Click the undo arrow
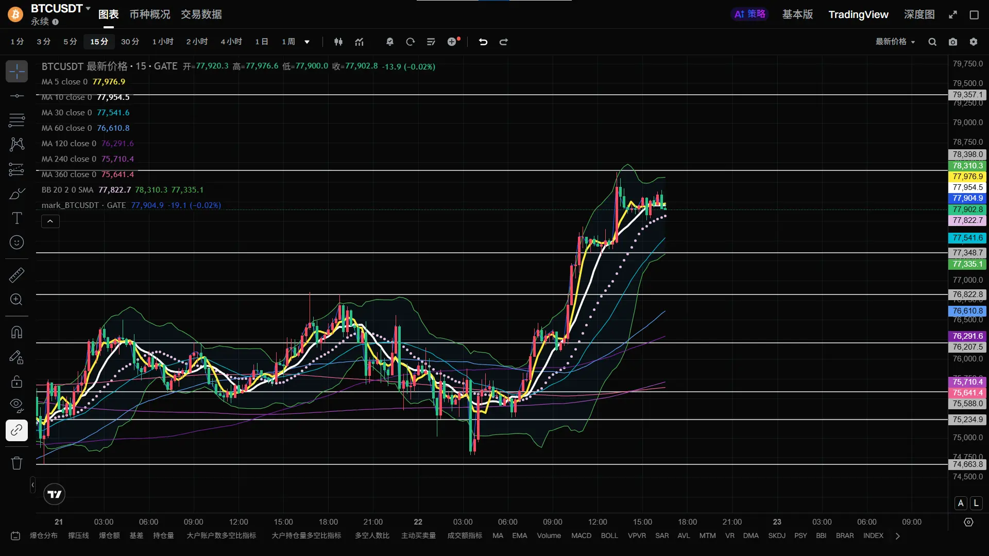This screenshot has height=556, width=989. pos(483,42)
